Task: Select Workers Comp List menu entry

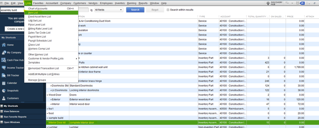Action: 51,49
